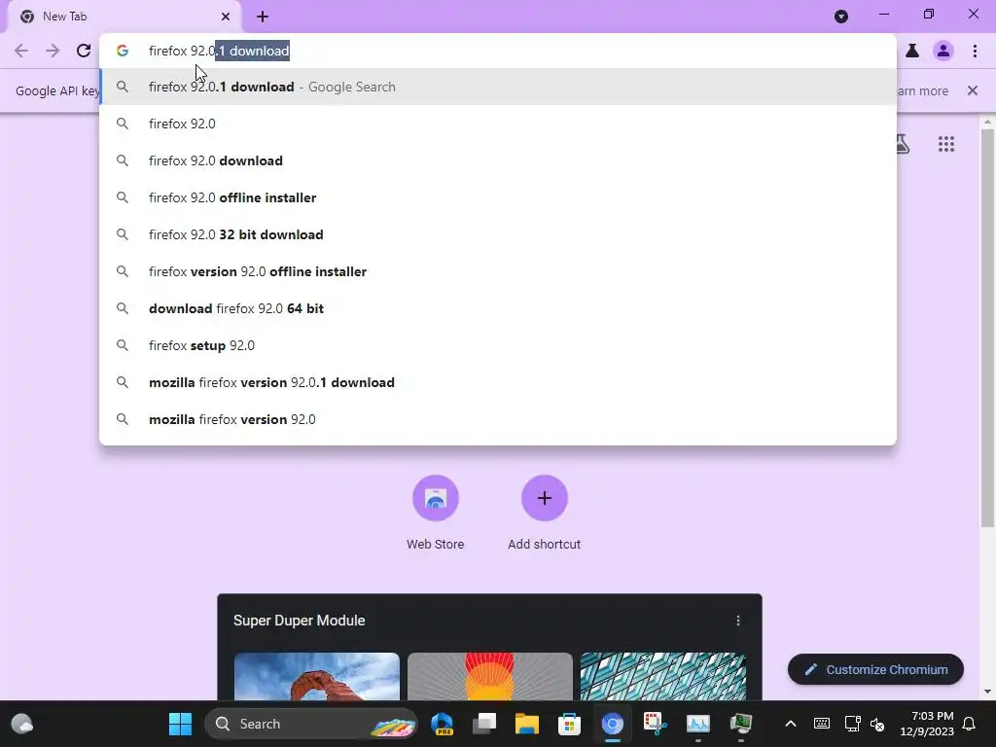Open Microsoft Store from taskbar

pyautogui.click(x=569, y=724)
